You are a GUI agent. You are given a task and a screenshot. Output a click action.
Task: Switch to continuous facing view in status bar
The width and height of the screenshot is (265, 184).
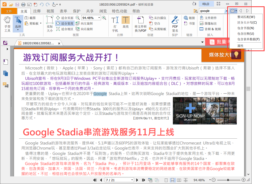186,180
